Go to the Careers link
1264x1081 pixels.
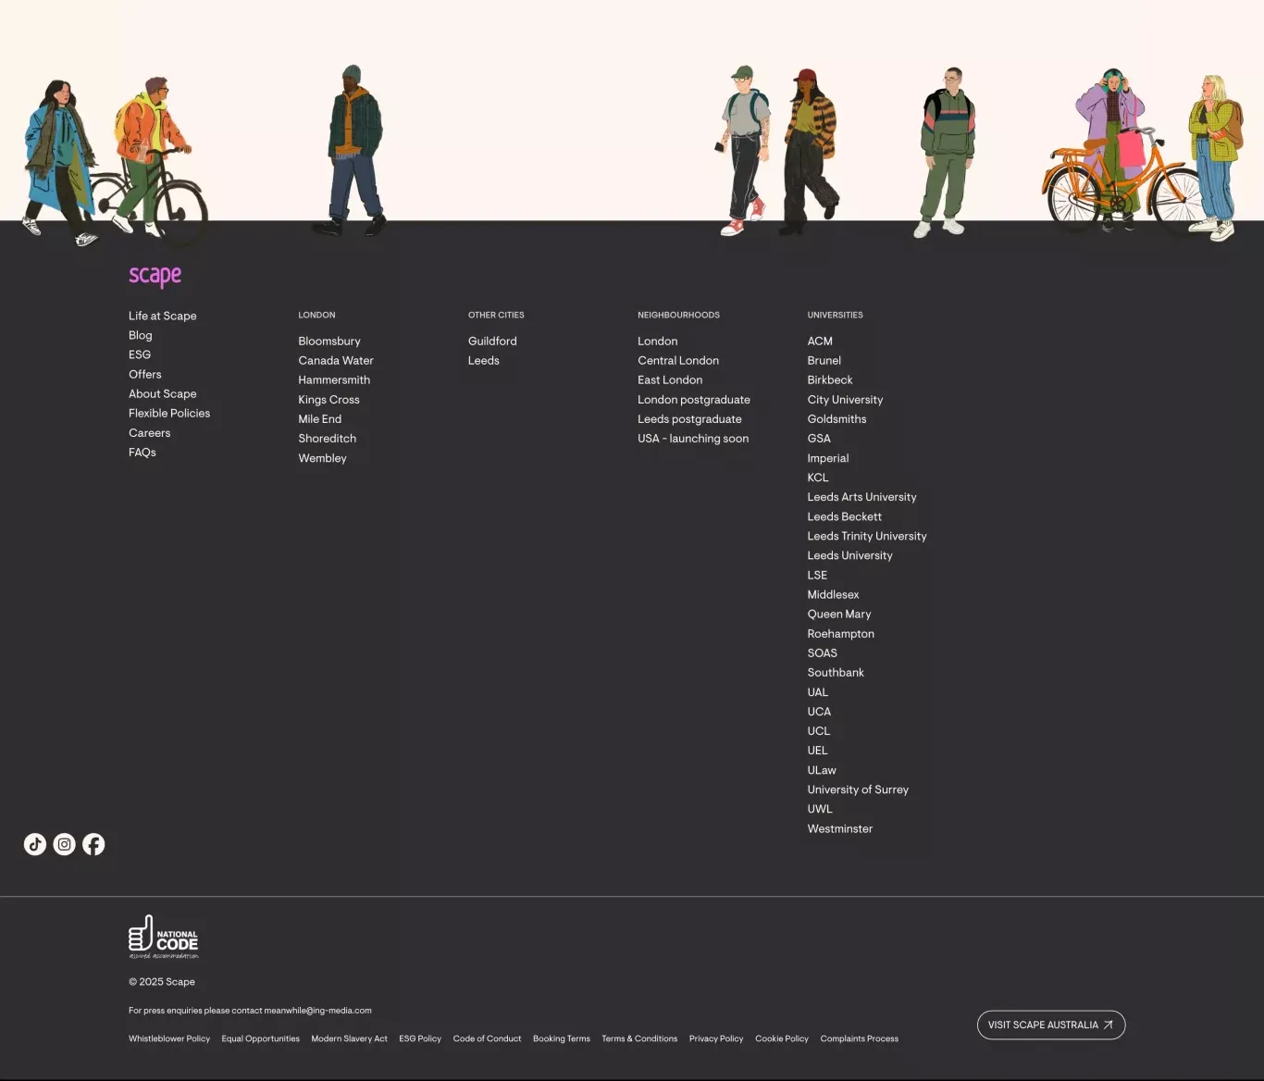150,432
